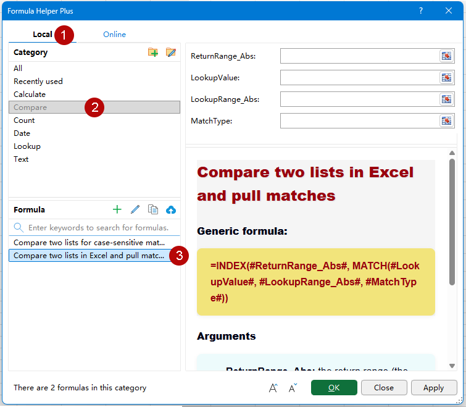Pick range for ReturnRange_Abs field

click(447, 56)
